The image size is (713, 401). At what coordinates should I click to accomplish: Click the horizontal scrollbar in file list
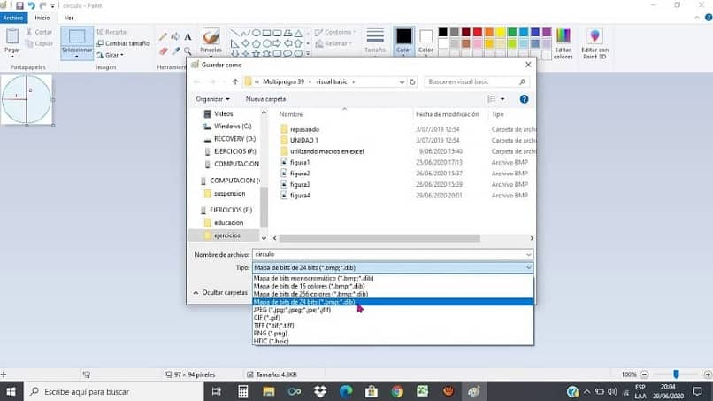click(379, 238)
